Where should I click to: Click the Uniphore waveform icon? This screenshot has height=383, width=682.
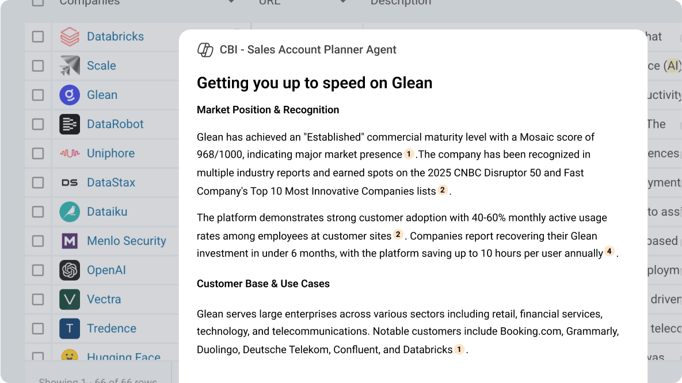(70, 153)
